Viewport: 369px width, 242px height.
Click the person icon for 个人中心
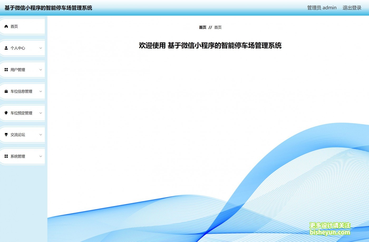click(6, 48)
